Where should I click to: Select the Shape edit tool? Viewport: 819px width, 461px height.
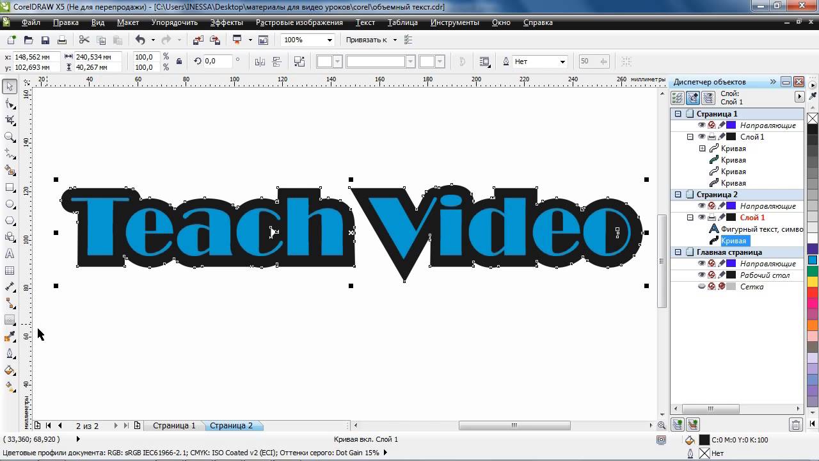tap(10, 103)
